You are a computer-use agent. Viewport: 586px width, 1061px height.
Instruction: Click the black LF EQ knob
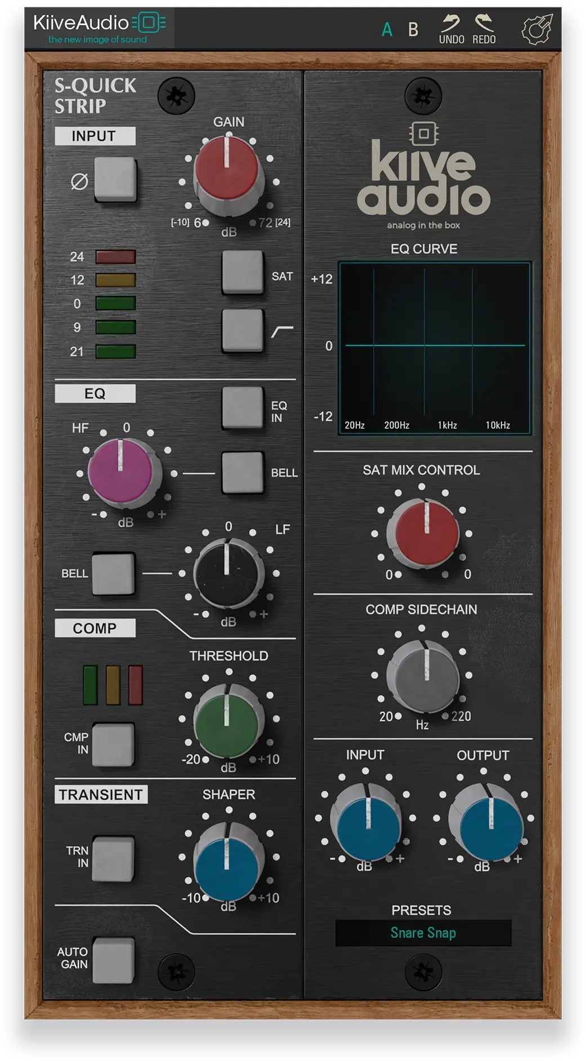click(227, 573)
